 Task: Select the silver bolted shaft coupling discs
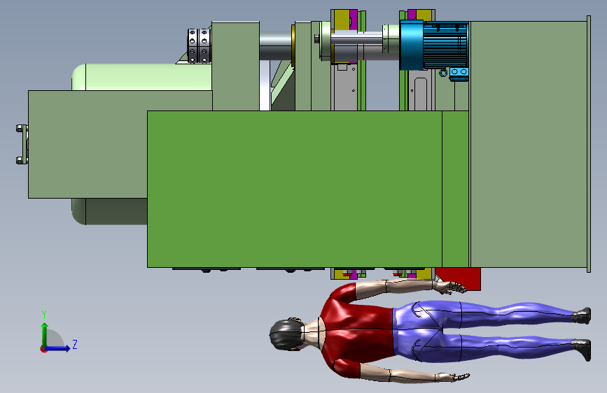(199, 45)
